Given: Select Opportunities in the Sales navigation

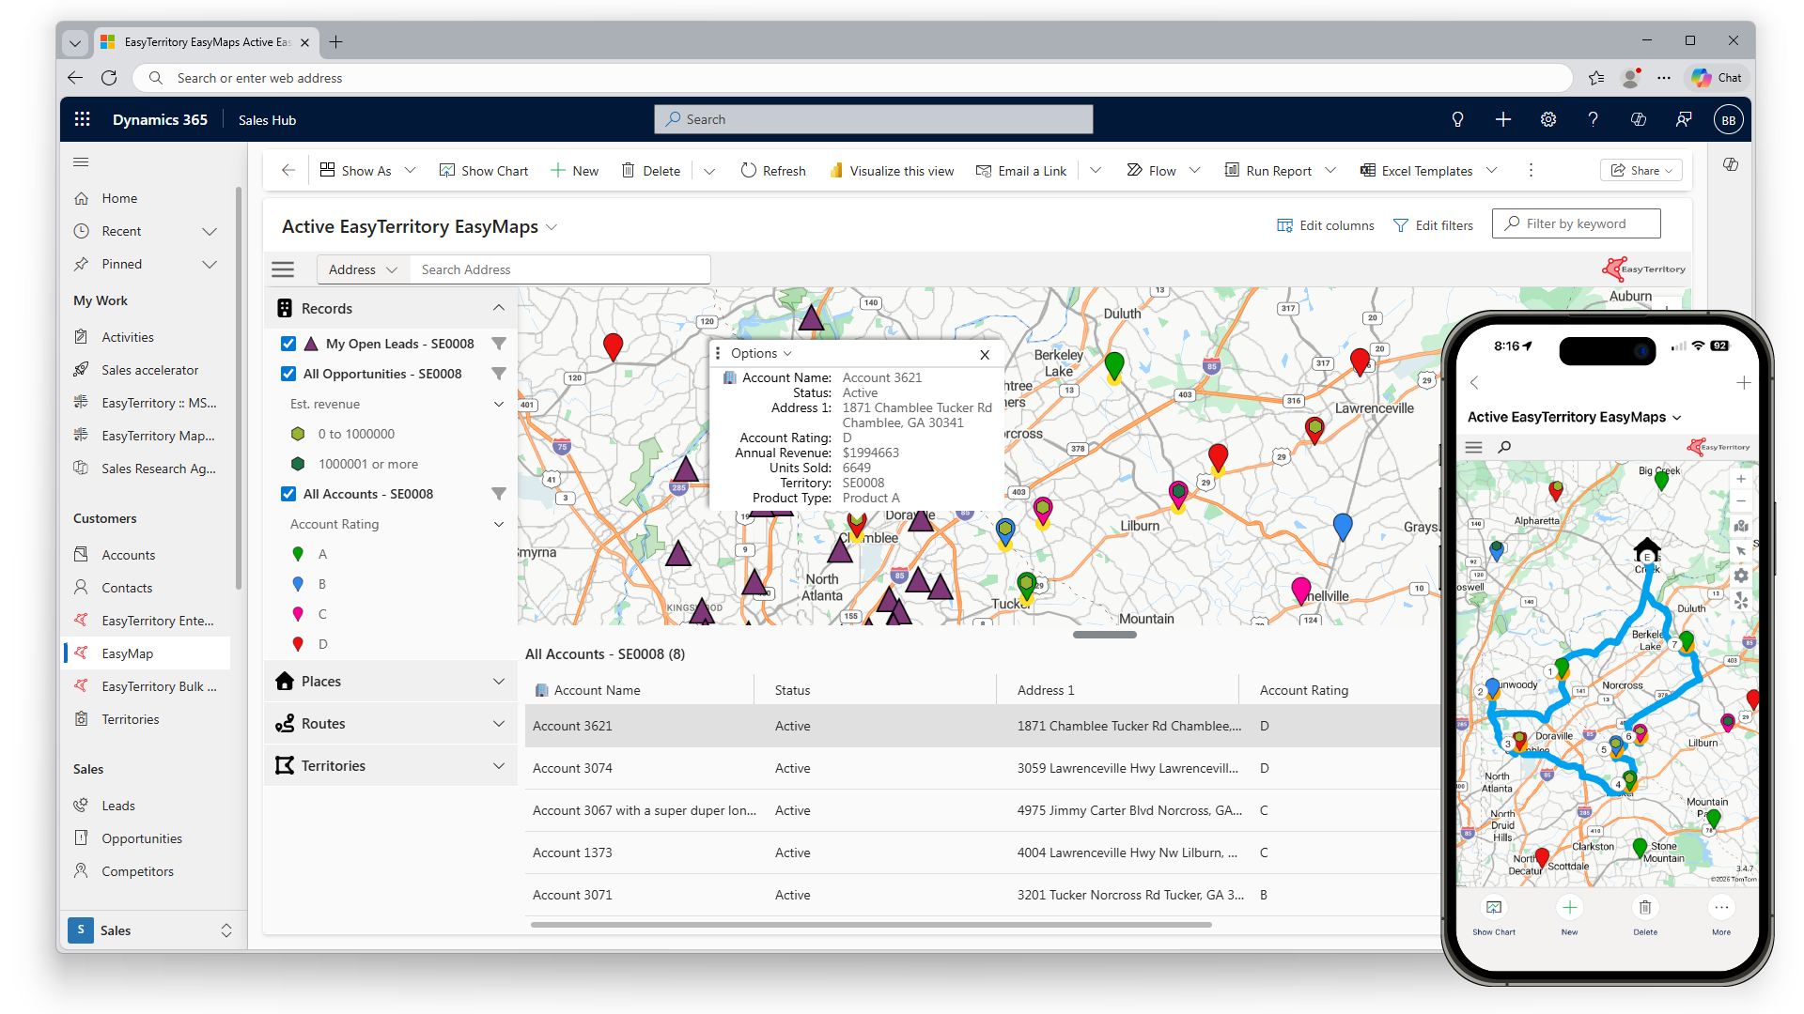Looking at the screenshot, I should click(x=142, y=838).
